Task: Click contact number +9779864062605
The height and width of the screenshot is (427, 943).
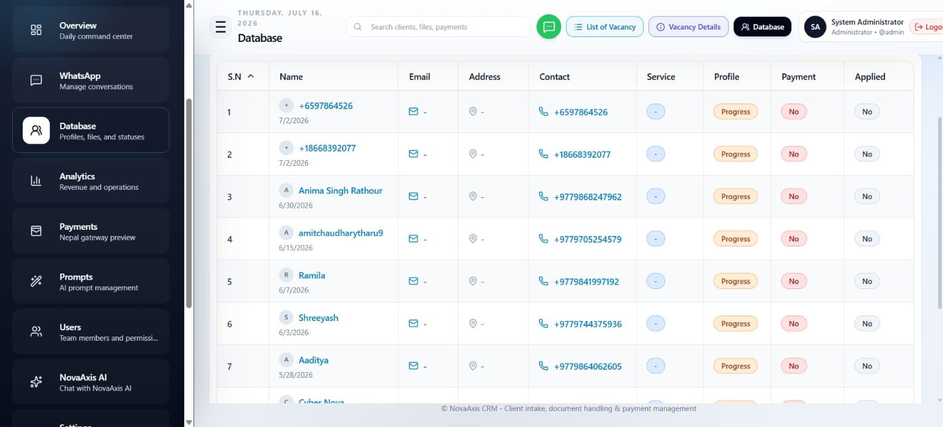Action: tap(588, 367)
